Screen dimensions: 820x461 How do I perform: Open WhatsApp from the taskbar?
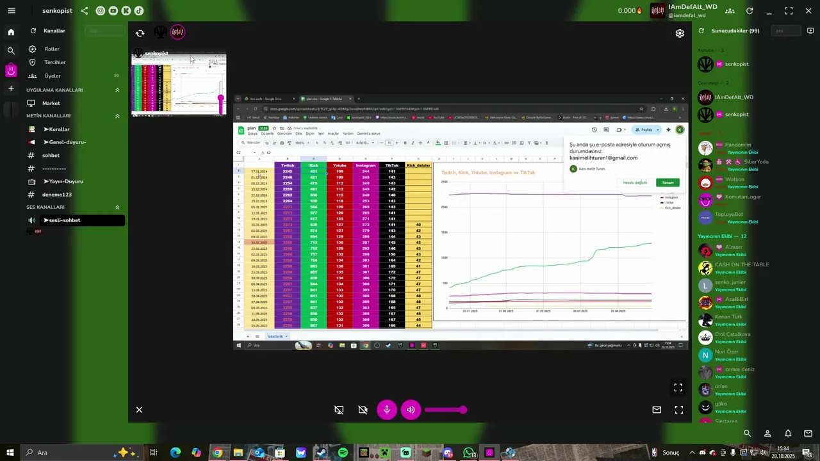[469, 453]
